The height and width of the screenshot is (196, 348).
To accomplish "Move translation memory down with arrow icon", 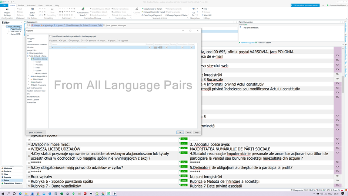I will (x=83, y=41).
